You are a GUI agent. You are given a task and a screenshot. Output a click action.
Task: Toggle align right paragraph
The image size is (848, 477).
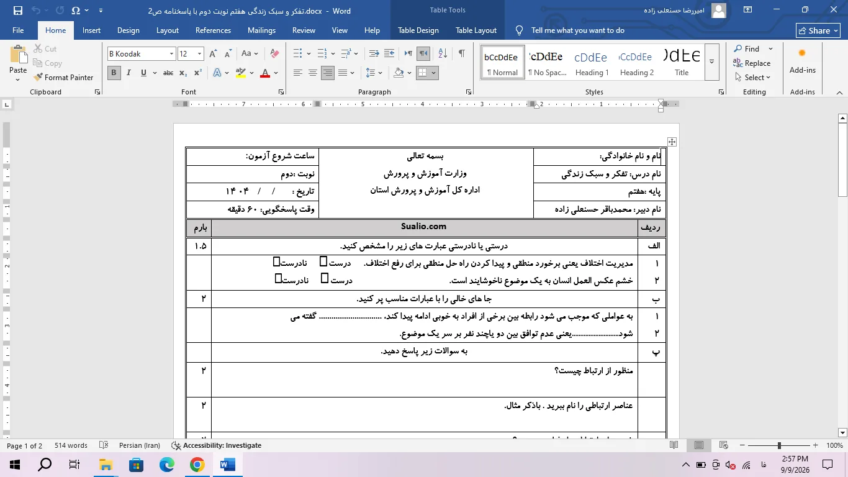click(x=328, y=73)
